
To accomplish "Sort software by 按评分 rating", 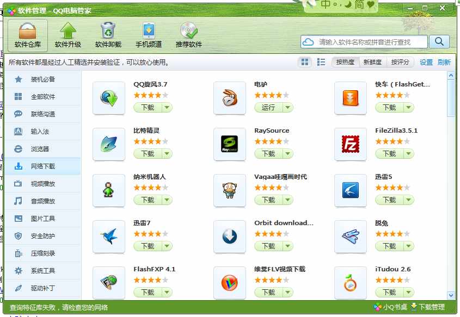I will pyautogui.click(x=400, y=62).
